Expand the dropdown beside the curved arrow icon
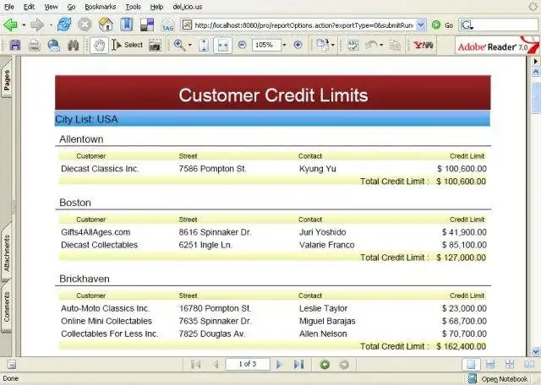Viewport: 541px width, 385px height. 381,45
